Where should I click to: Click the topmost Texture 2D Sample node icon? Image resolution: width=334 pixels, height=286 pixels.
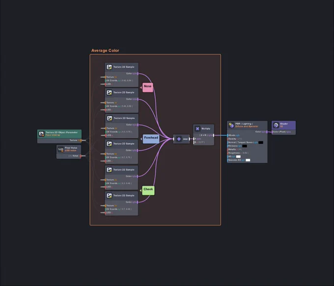tap(109, 67)
